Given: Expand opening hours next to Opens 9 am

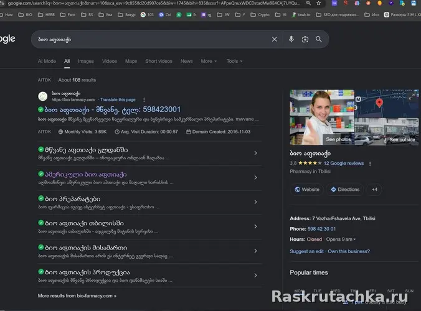Looking at the screenshot, I should point(354,239).
